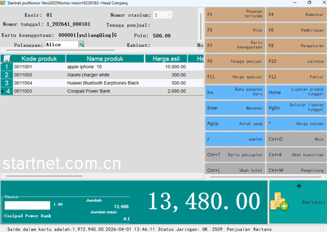Click the Masukan input field
Image resolution: width=327 pixels, height=232 pixels.
(27, 205)
